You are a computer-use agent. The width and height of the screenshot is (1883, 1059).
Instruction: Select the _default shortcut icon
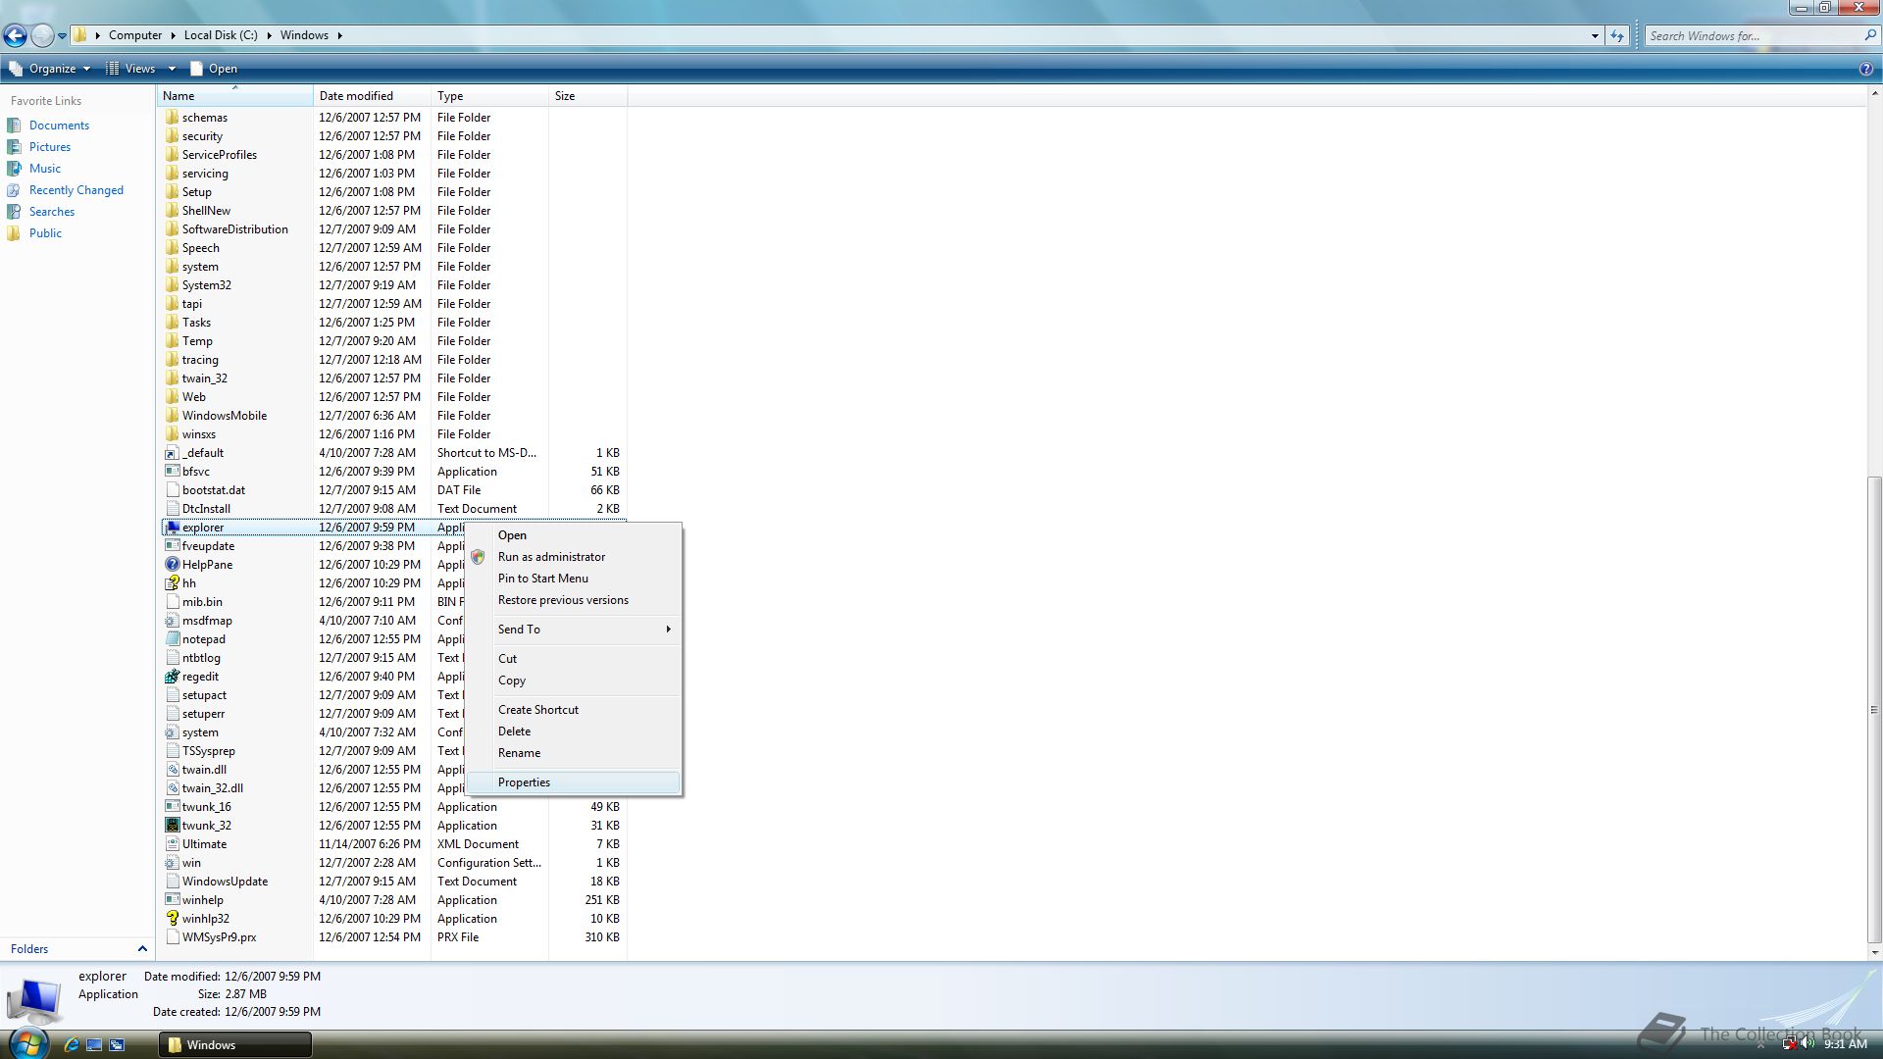[172, 453]
